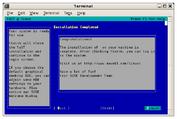Maximize the Terminal window
This screenshot has height=119, width=177.
click(164, 6)
